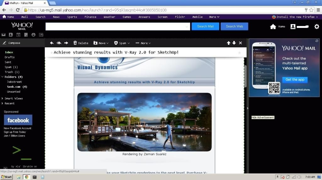Viewport: 322px width, 180px height.
Task: Open Mail in Yahoo nav bar
Action: point(25,17)
